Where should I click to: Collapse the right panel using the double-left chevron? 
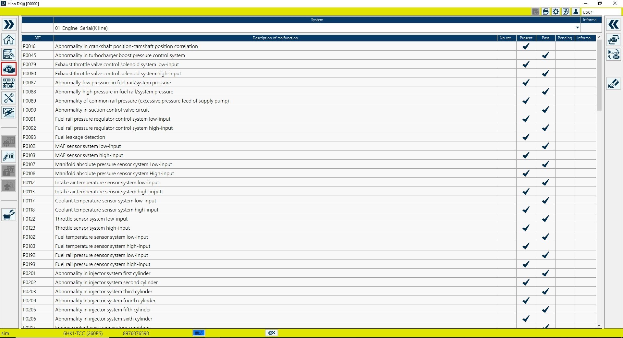pyautogui.click(x=614, y=24)
